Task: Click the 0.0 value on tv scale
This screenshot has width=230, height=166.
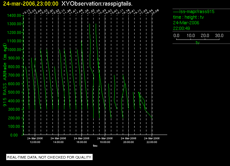Action: tap(176, 35)
